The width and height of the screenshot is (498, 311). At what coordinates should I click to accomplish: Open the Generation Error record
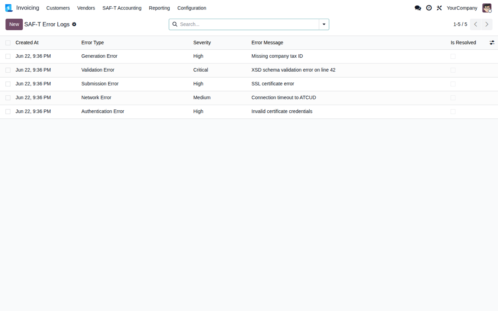99,56
